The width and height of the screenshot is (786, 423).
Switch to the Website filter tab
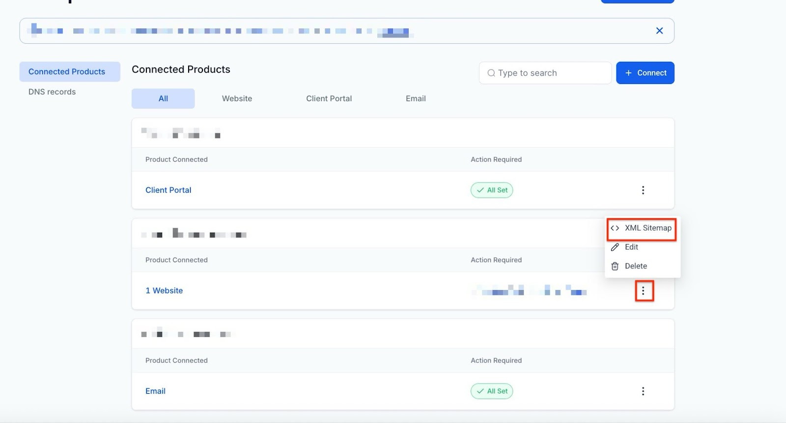click(x=237, y=99)
